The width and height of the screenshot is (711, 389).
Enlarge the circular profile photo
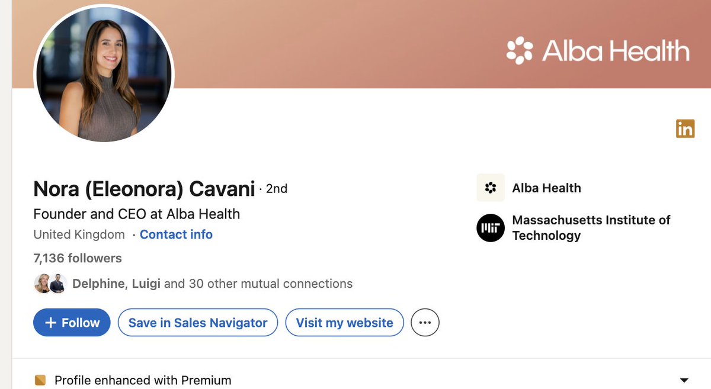click(x=104, y=74)
